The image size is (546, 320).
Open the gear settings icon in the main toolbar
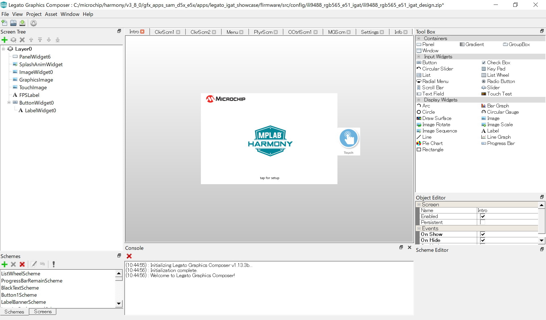point(34,23)
